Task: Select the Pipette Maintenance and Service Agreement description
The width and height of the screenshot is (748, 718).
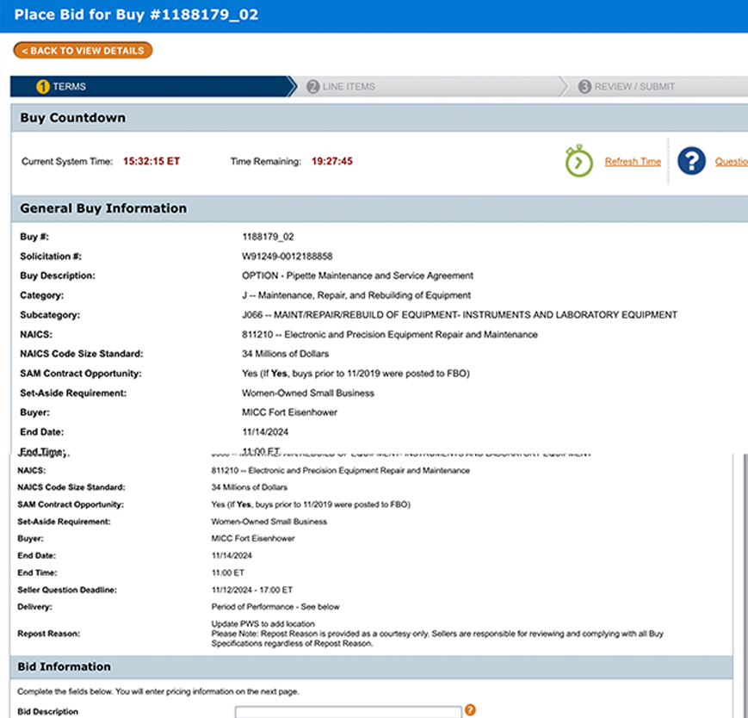Action: (x=357, y=275)
